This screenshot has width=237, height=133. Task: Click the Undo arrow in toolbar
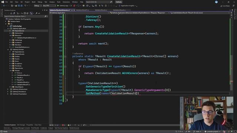(x=26, y=6)
